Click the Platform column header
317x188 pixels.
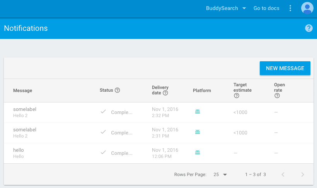click(x=202, y=91)
